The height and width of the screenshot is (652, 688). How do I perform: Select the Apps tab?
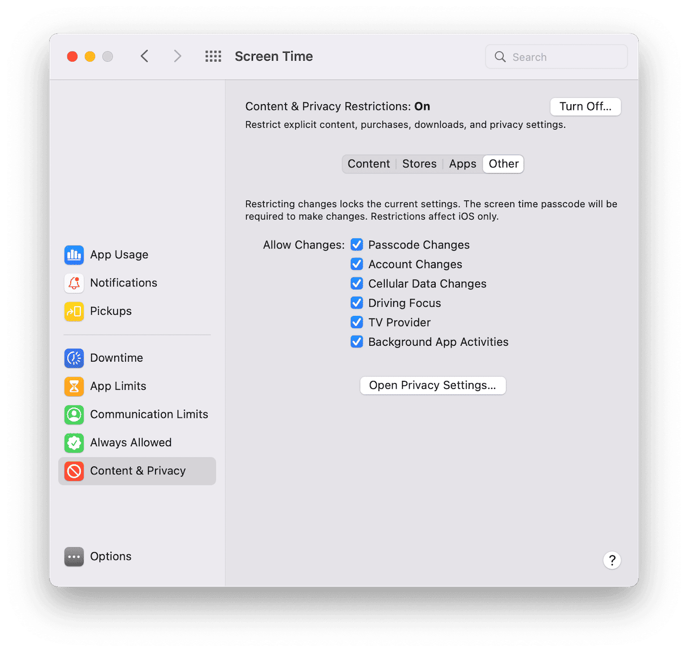(462, 164)
